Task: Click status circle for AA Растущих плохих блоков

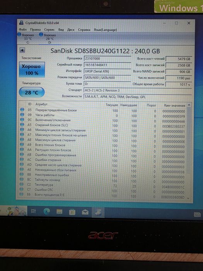Action: tap(22, 149)
